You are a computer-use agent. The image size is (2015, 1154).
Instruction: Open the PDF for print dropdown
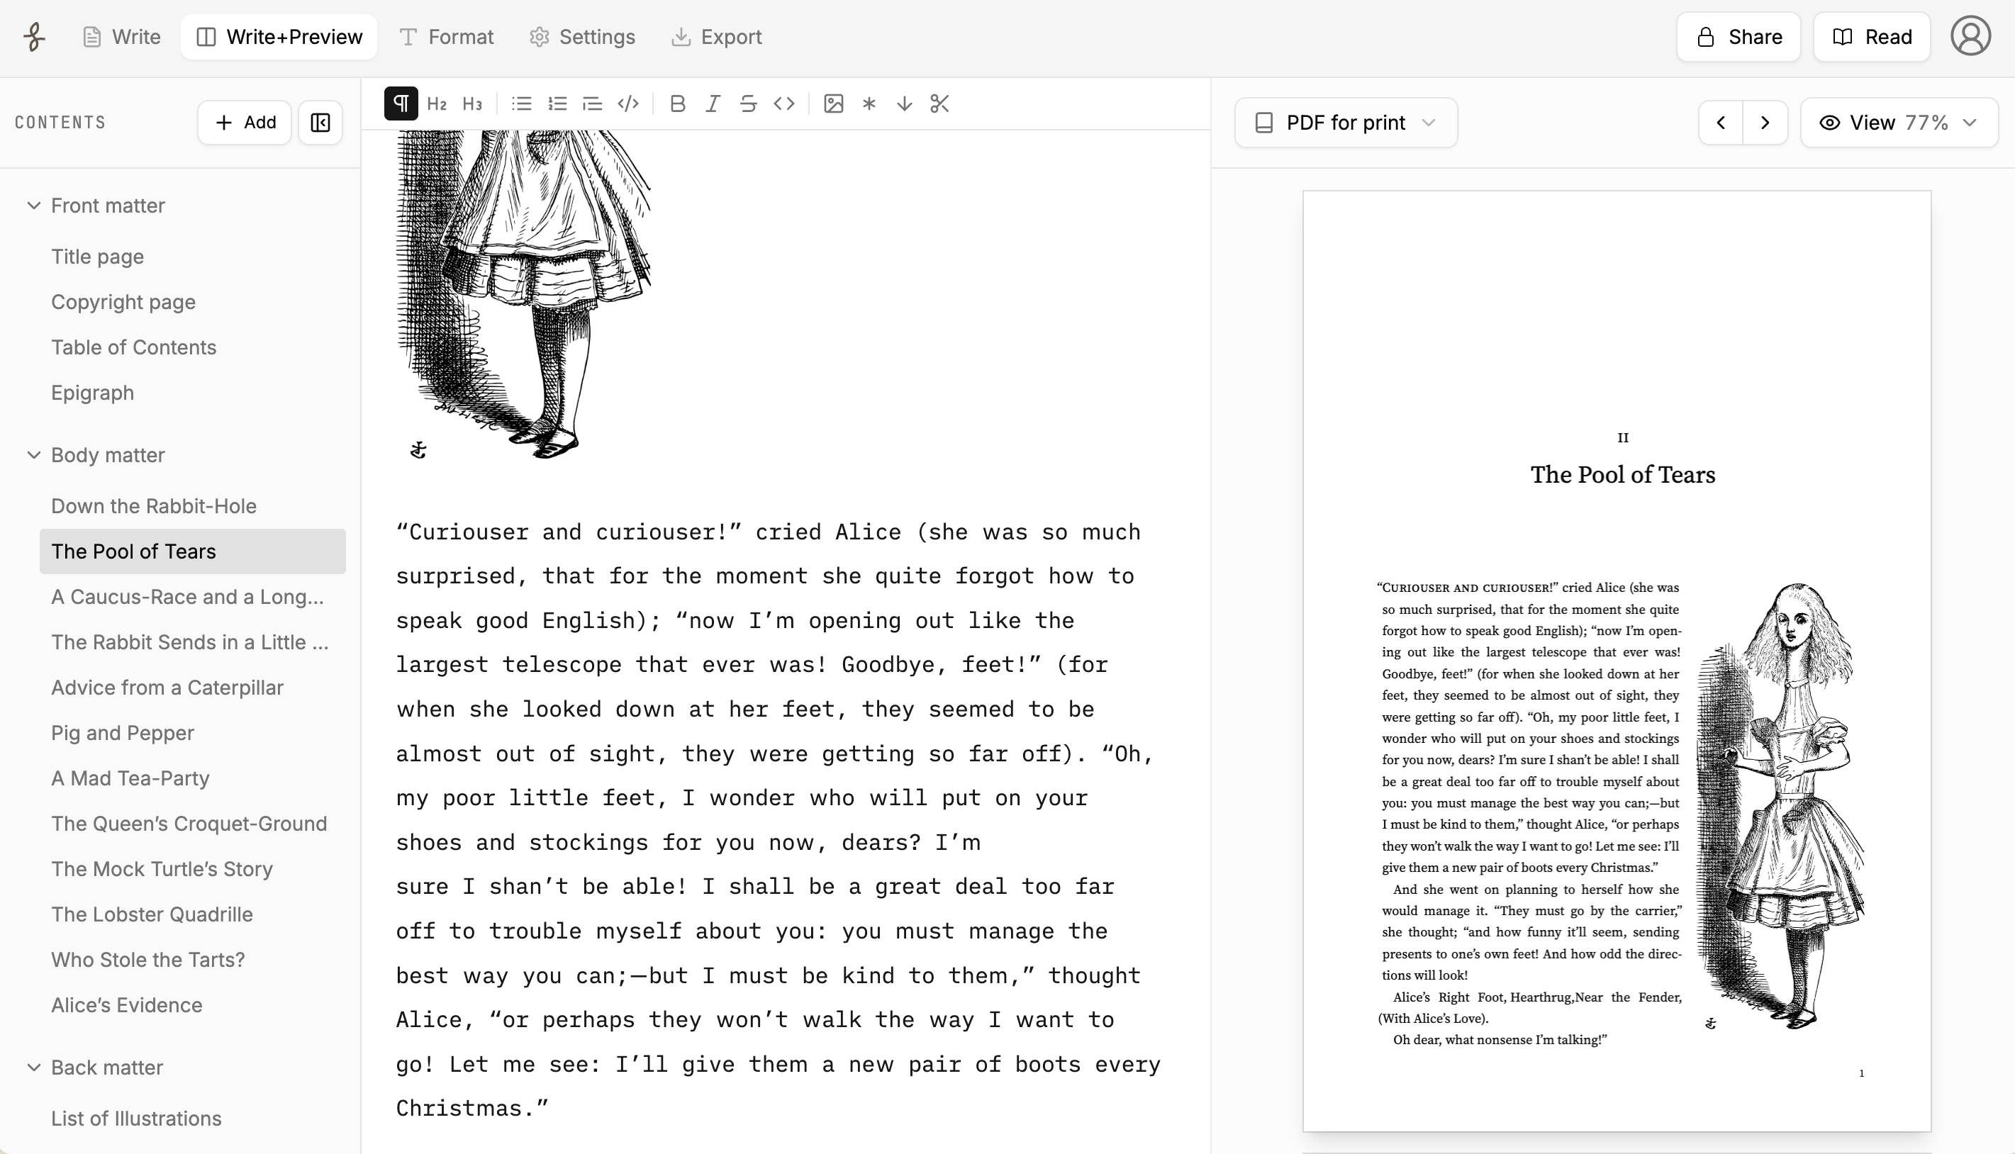[x=1346, y=123]
